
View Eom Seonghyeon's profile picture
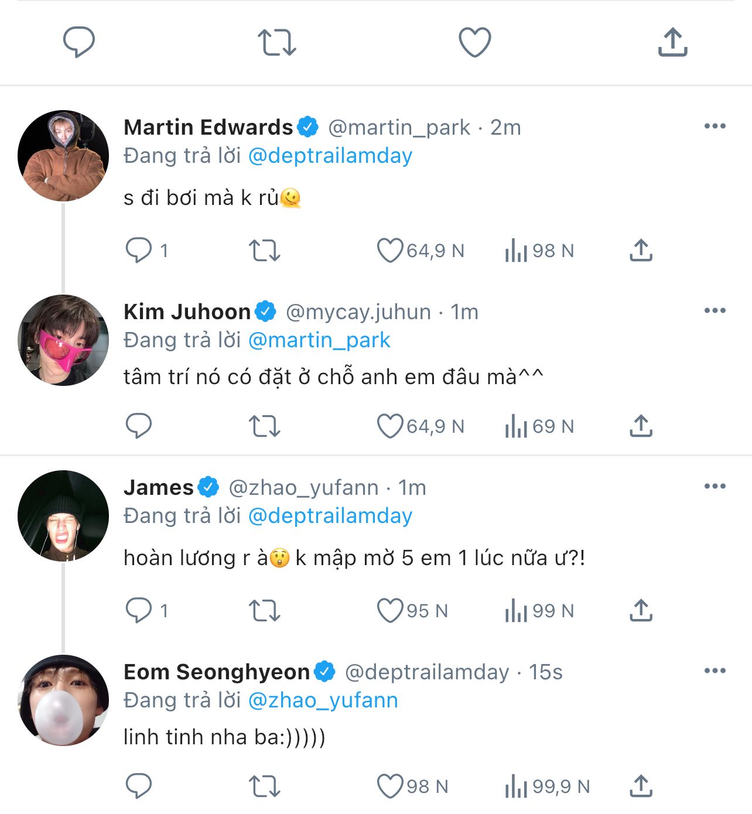click(63, 700)
